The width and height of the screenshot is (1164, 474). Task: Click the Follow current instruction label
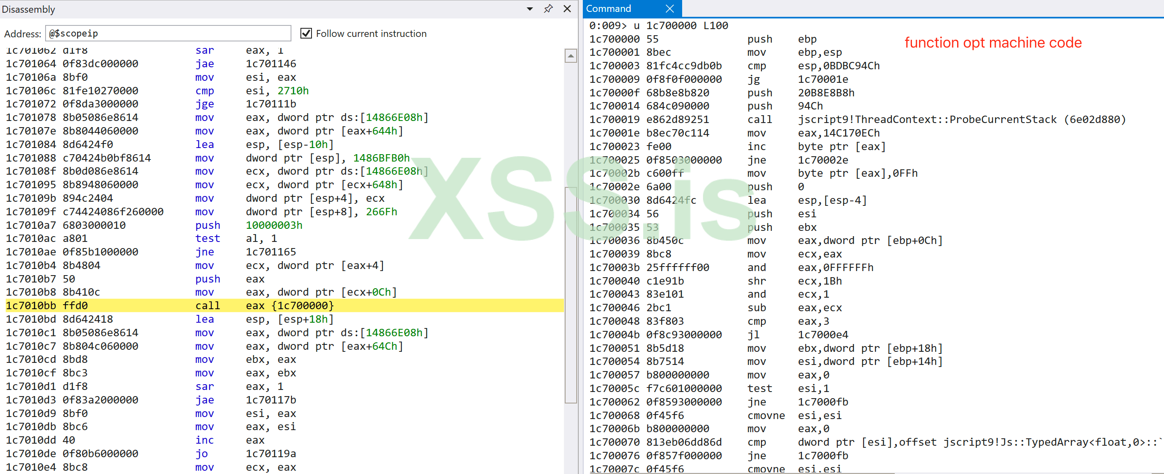pyautogui.click(x=371, y=33)
